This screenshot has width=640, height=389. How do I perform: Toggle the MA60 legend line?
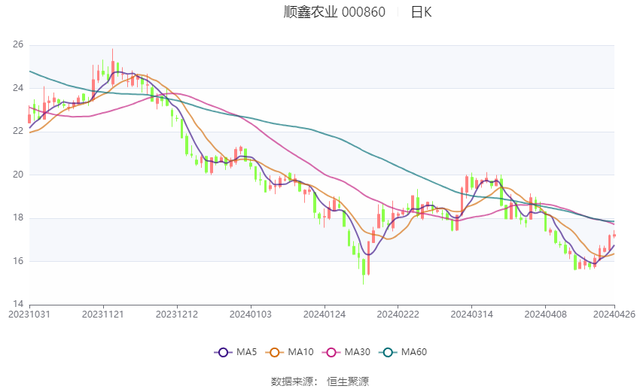point(403,352)
